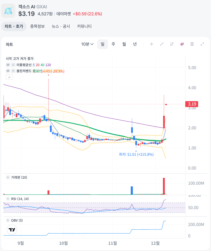Screen dimensions: 211x251
Task: Click the 거래량 (20) label
Action: coord(19,177)
